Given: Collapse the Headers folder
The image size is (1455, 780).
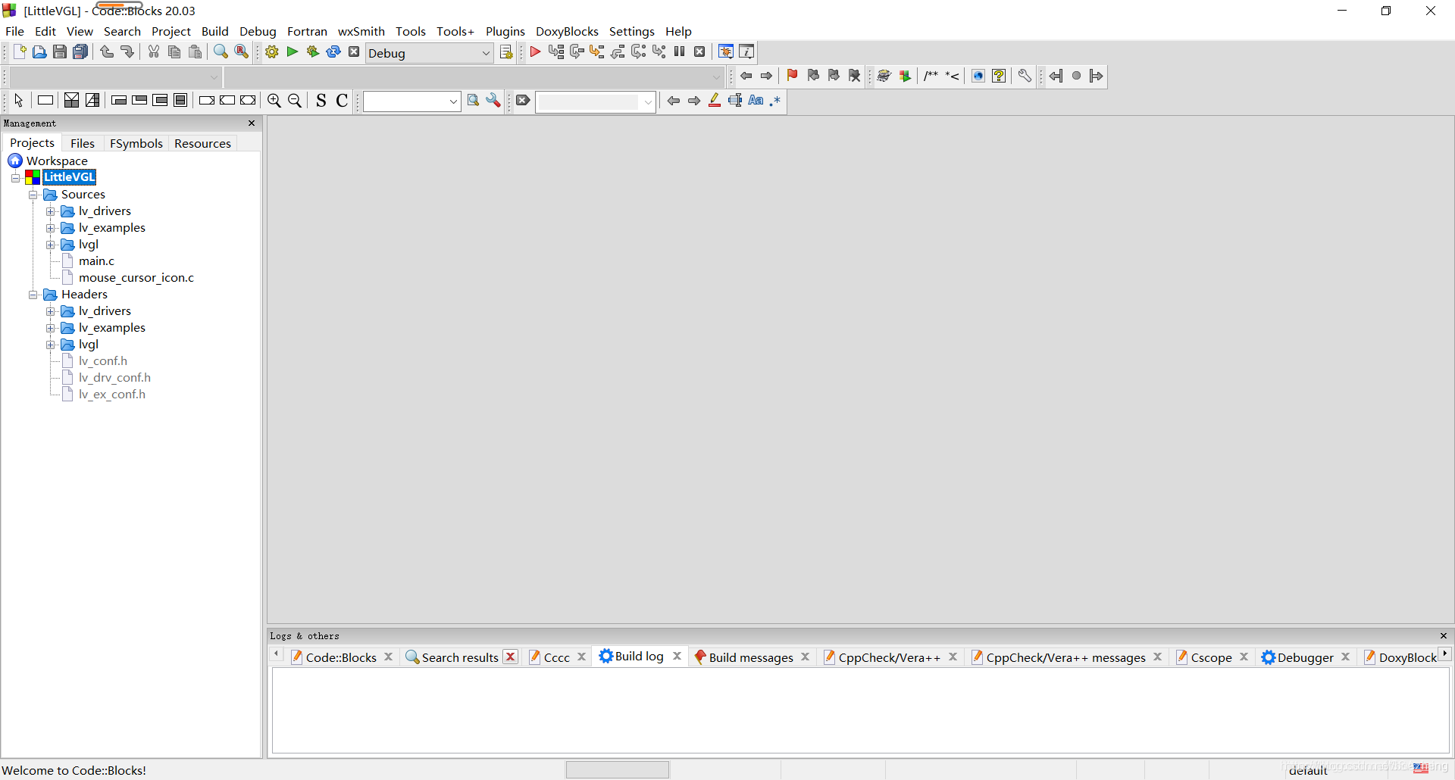Looking at the screenshot, I should click(33, 295).
